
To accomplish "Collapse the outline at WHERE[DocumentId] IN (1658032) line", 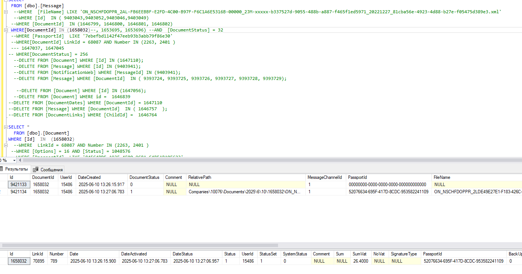I will [6, 30].
